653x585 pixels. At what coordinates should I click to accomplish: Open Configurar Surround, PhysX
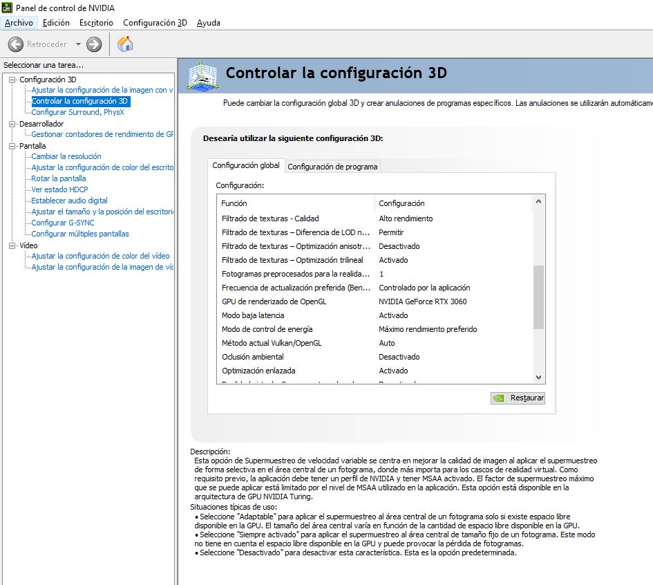(x=78, y=112)
